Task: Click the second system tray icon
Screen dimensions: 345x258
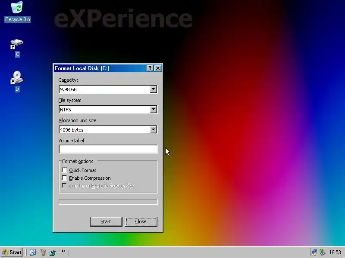Action: 322,252
